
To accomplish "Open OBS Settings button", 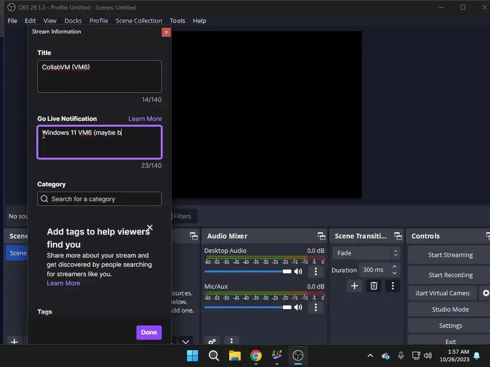I will tap(450, 325).
